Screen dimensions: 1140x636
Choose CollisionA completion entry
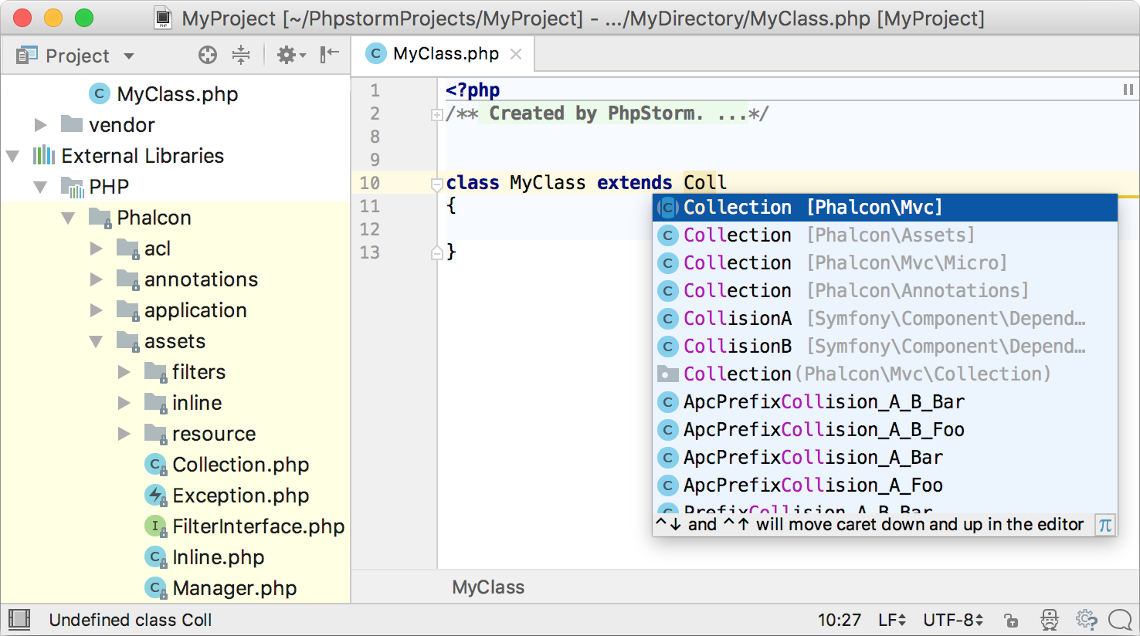pyautogui.click(x=885, y=319)
